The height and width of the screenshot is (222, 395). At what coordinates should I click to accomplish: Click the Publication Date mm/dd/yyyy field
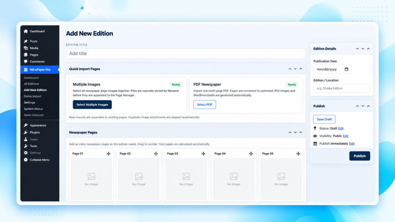pyautogui.click(x=332, y=69)
